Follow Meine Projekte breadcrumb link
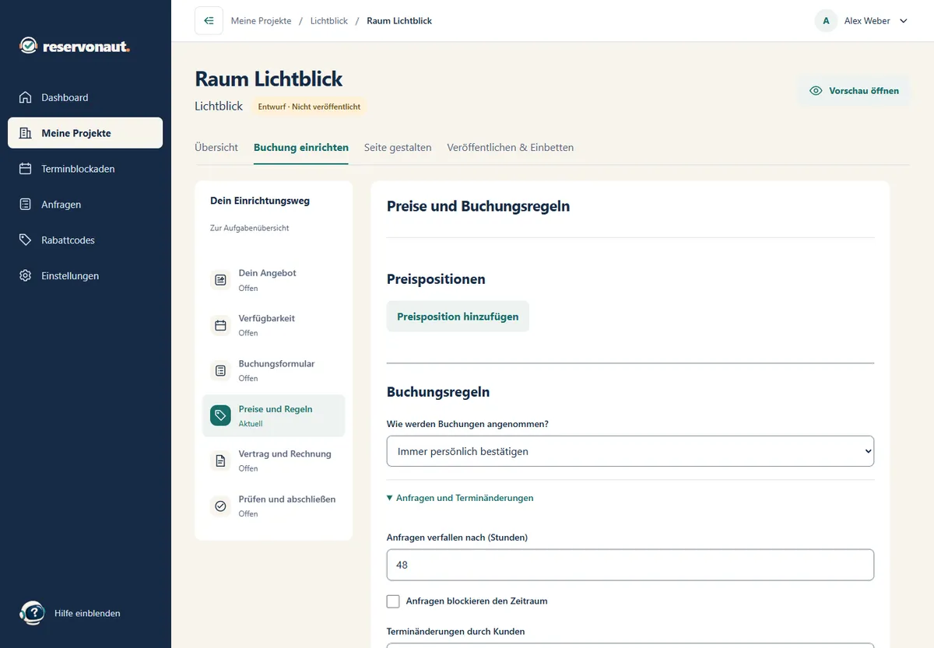Viewport: 934px width, 648px height. coord(262,21)
